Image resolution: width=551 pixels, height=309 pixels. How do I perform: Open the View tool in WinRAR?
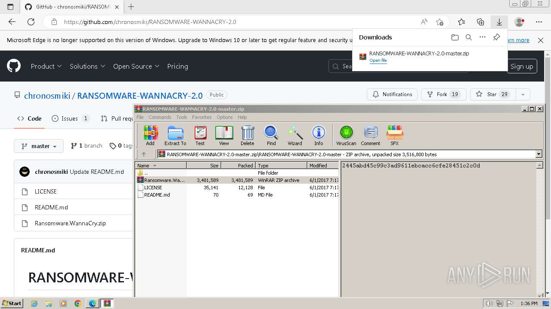(x=224, y=136)
